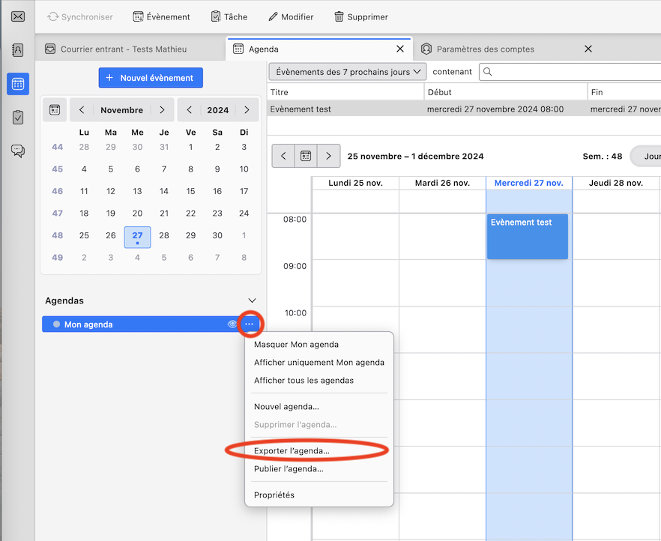Click the Synchroniser toolbar button

pyautogui.click(x=79, y=16)
